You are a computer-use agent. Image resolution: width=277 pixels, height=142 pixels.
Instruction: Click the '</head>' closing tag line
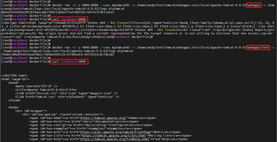[x=14, y=100]
